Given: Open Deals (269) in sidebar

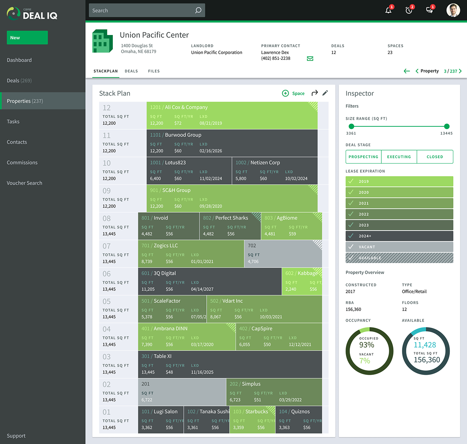Looking at the screenshot, I should coord(19,80).
